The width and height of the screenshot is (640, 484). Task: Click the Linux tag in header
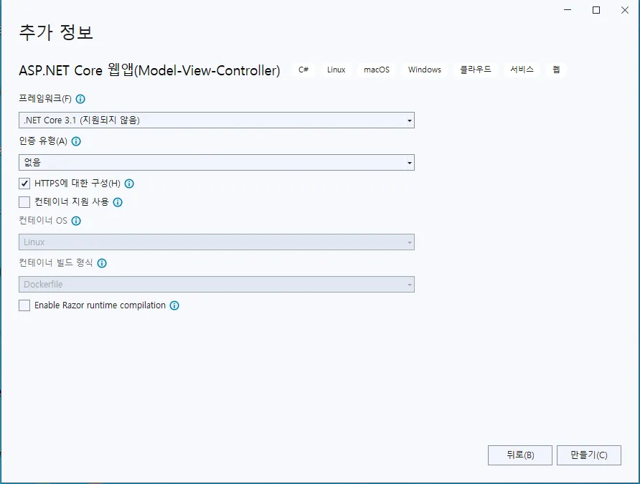coord(336,70)
